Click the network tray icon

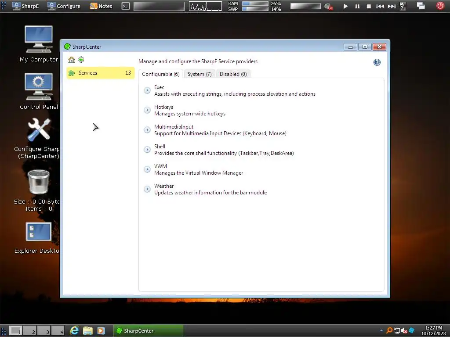(x=397, y=331)
